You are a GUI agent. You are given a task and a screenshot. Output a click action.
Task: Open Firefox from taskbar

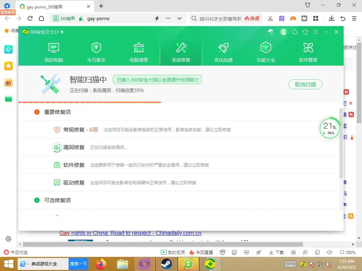[101, 264]
